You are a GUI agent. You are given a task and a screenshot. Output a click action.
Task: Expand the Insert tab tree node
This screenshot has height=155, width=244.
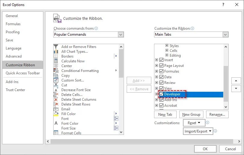click(x=156, y=60)
